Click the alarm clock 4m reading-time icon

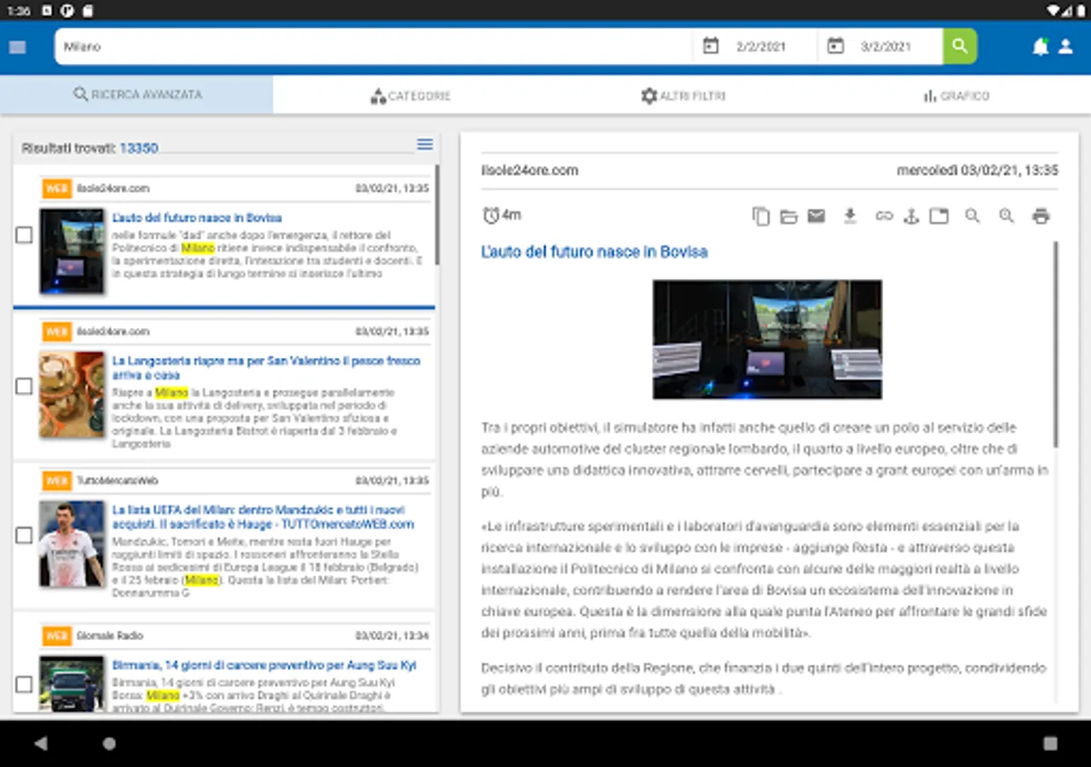click(x=491, y=216)
